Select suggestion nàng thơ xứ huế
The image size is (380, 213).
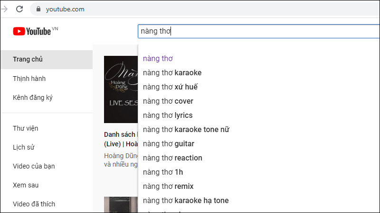(258, 87)
